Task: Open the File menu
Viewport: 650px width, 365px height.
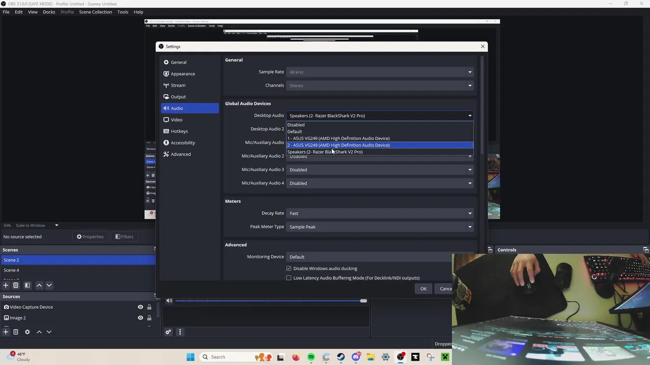Action: 6,12
